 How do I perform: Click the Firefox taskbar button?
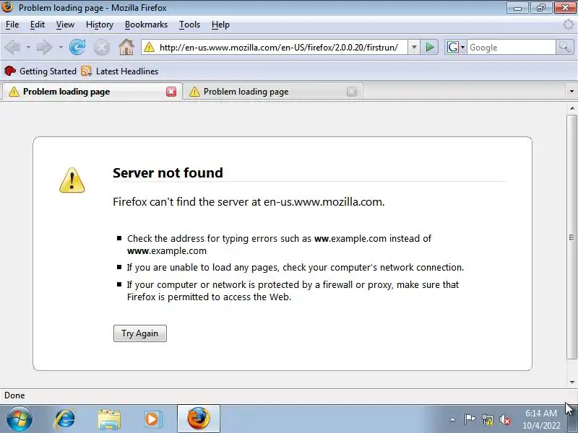tap(198, 419)
